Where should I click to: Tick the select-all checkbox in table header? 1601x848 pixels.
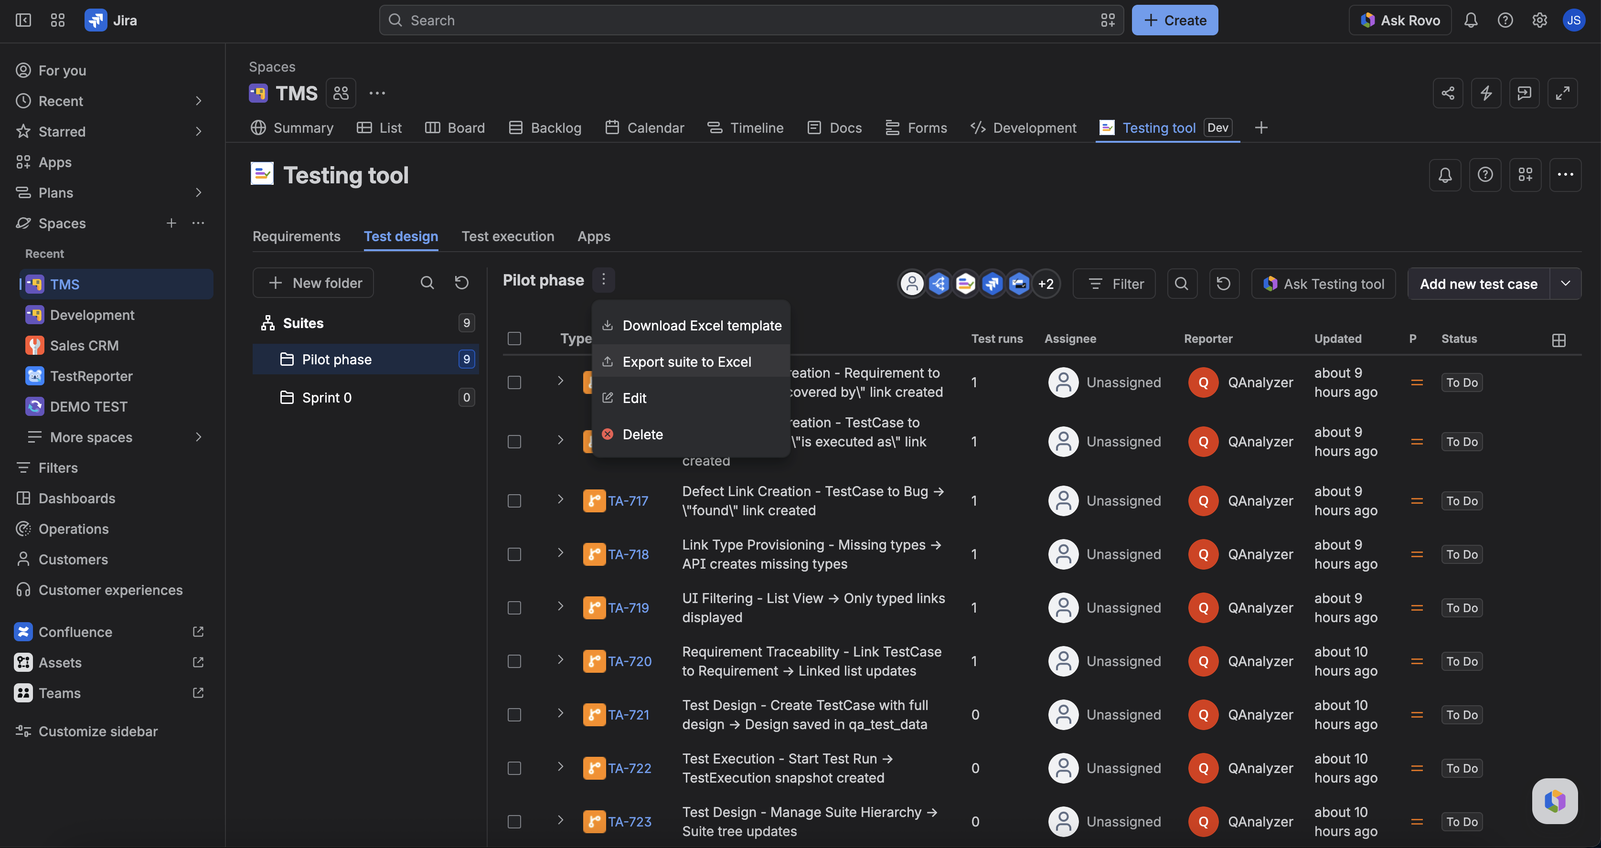click(514, 339)
